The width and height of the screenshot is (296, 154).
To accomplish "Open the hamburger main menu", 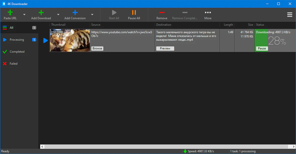I will tap(290, 15).
